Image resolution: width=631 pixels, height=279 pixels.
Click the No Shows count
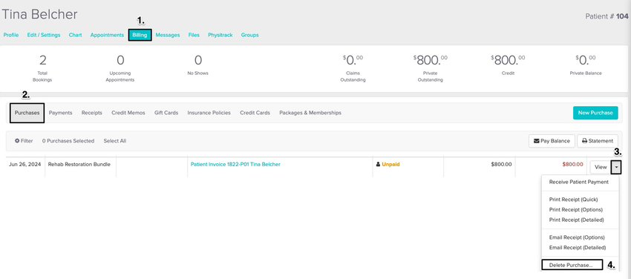pos(198,60)
